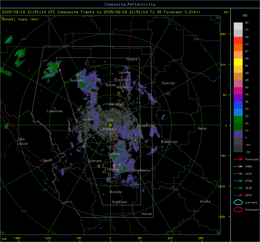Click the Olds town label
This screenshot has width=260, height=242.
point(110,120)
